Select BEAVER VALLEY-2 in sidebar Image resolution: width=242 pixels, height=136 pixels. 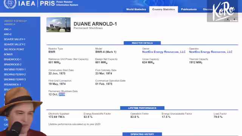[x=14, y=45]
